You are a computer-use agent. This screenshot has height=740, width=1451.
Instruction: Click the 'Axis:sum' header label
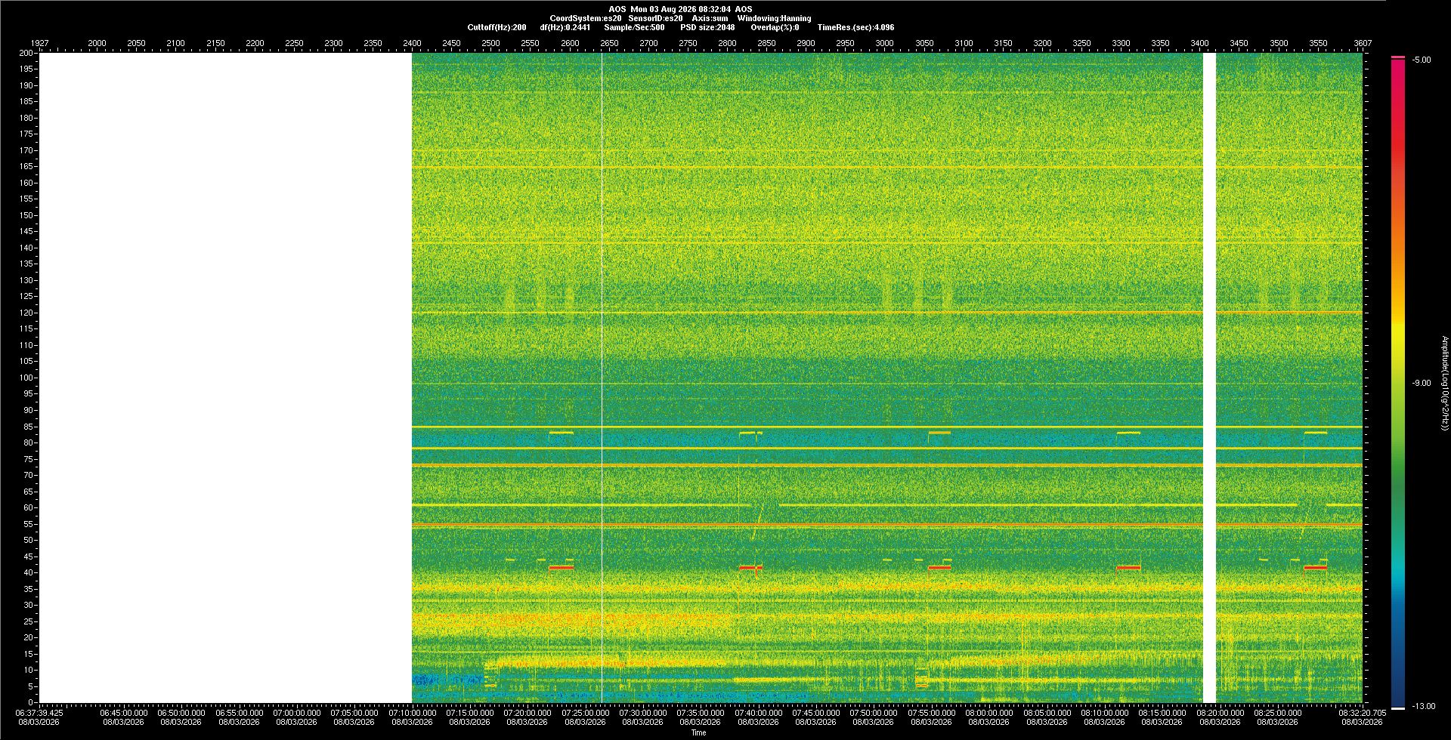[710, 18]
